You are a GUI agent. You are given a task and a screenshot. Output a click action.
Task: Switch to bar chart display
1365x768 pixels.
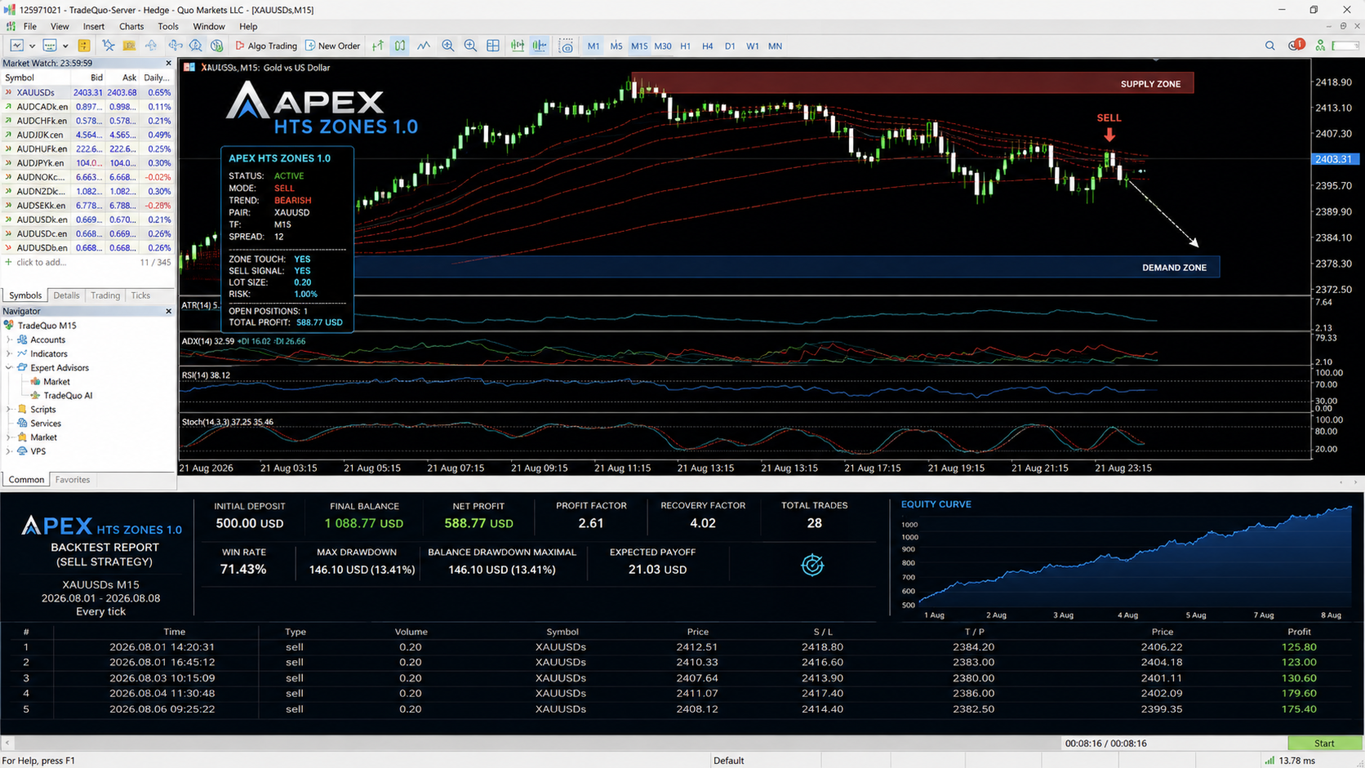378,46
